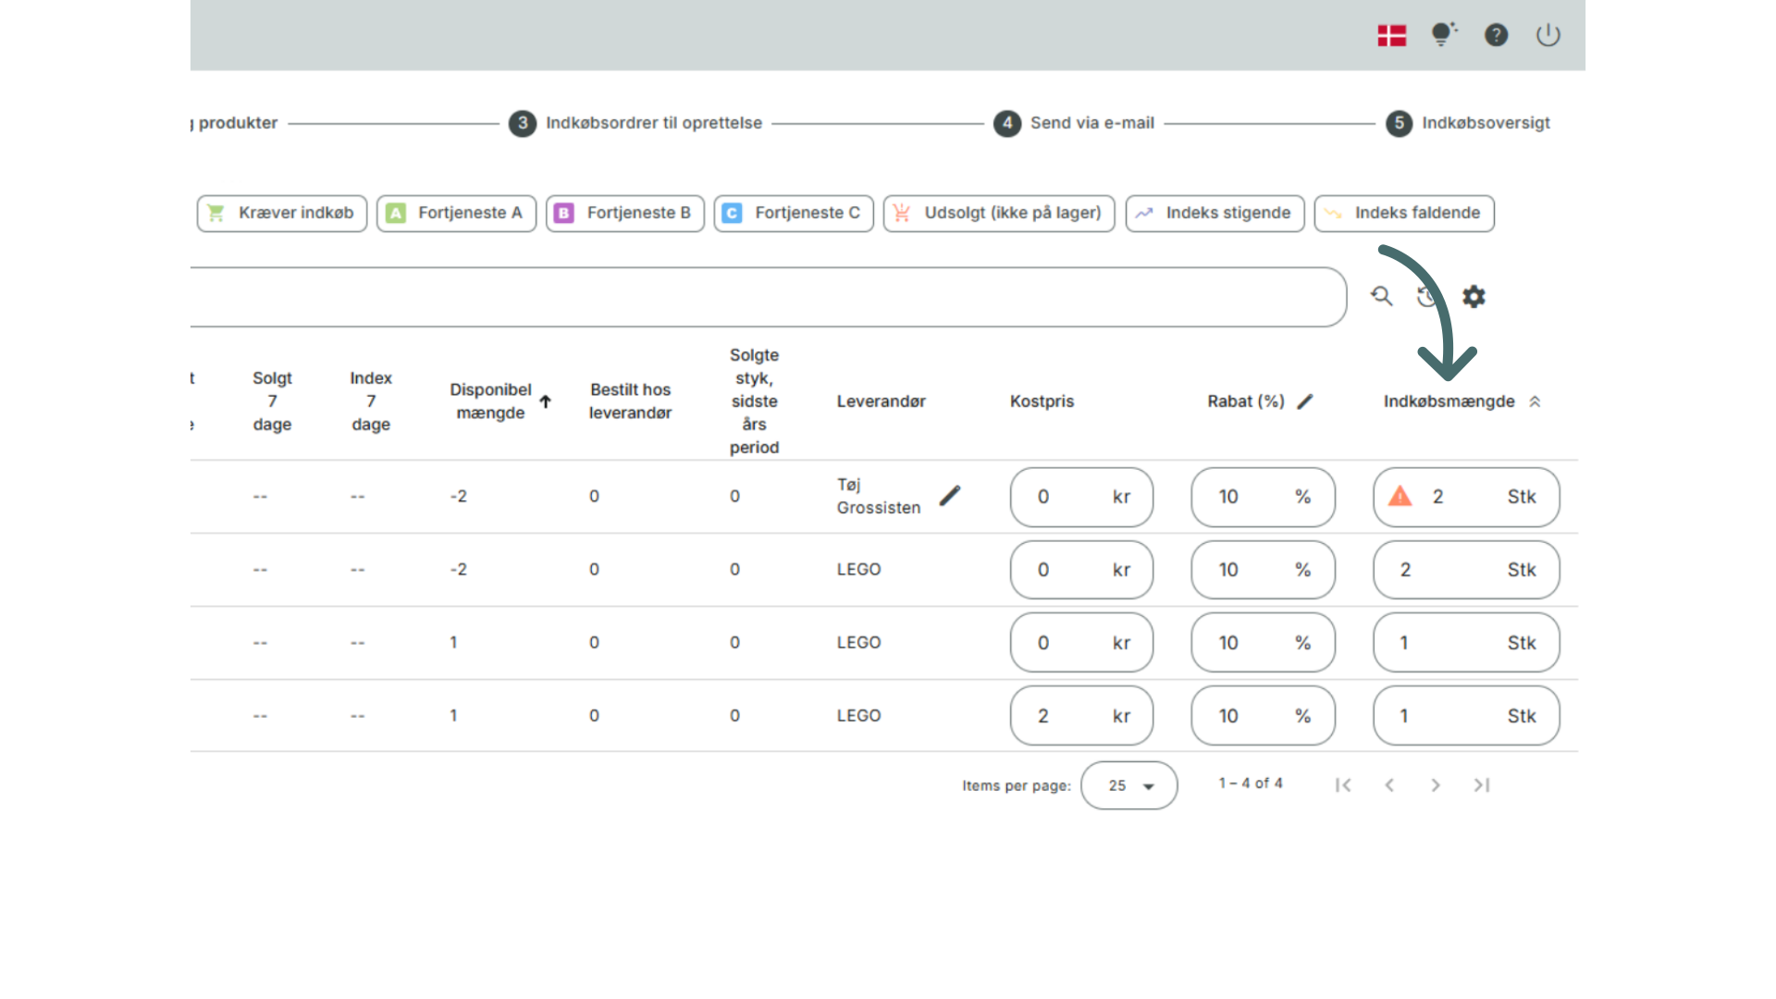This screenshot has width=1776, height=999.
Task: Click the Bestilt hos leverandør header
Action: [x=631, y=401]
